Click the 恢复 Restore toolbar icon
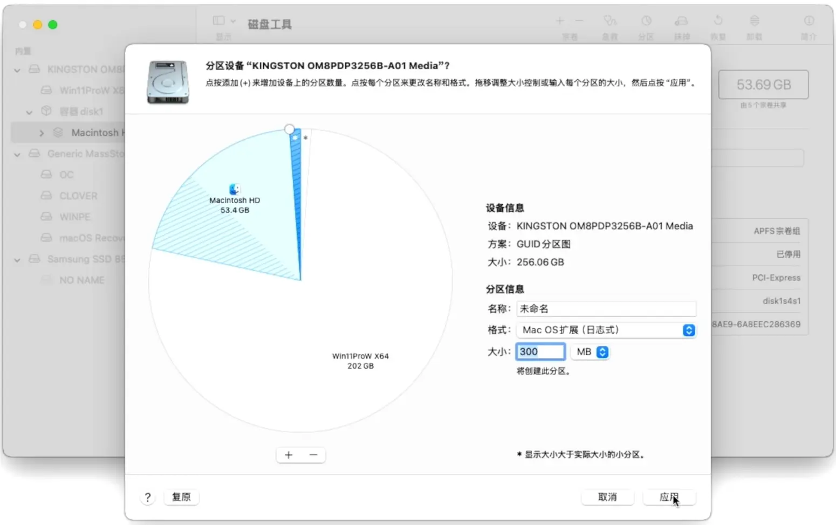Viewport: 836px width, 525px height. click(x=718, y=20)
